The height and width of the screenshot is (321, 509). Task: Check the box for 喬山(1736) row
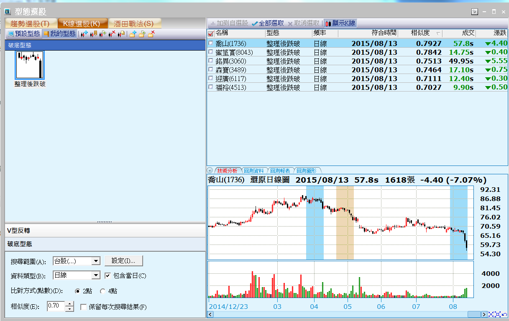click(x=211, y=43)
